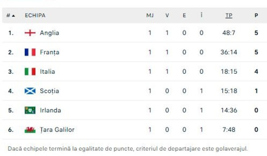Click the Scotland flag icon
This screenshot has width=267, height=156.
click(x=30, y=91)
